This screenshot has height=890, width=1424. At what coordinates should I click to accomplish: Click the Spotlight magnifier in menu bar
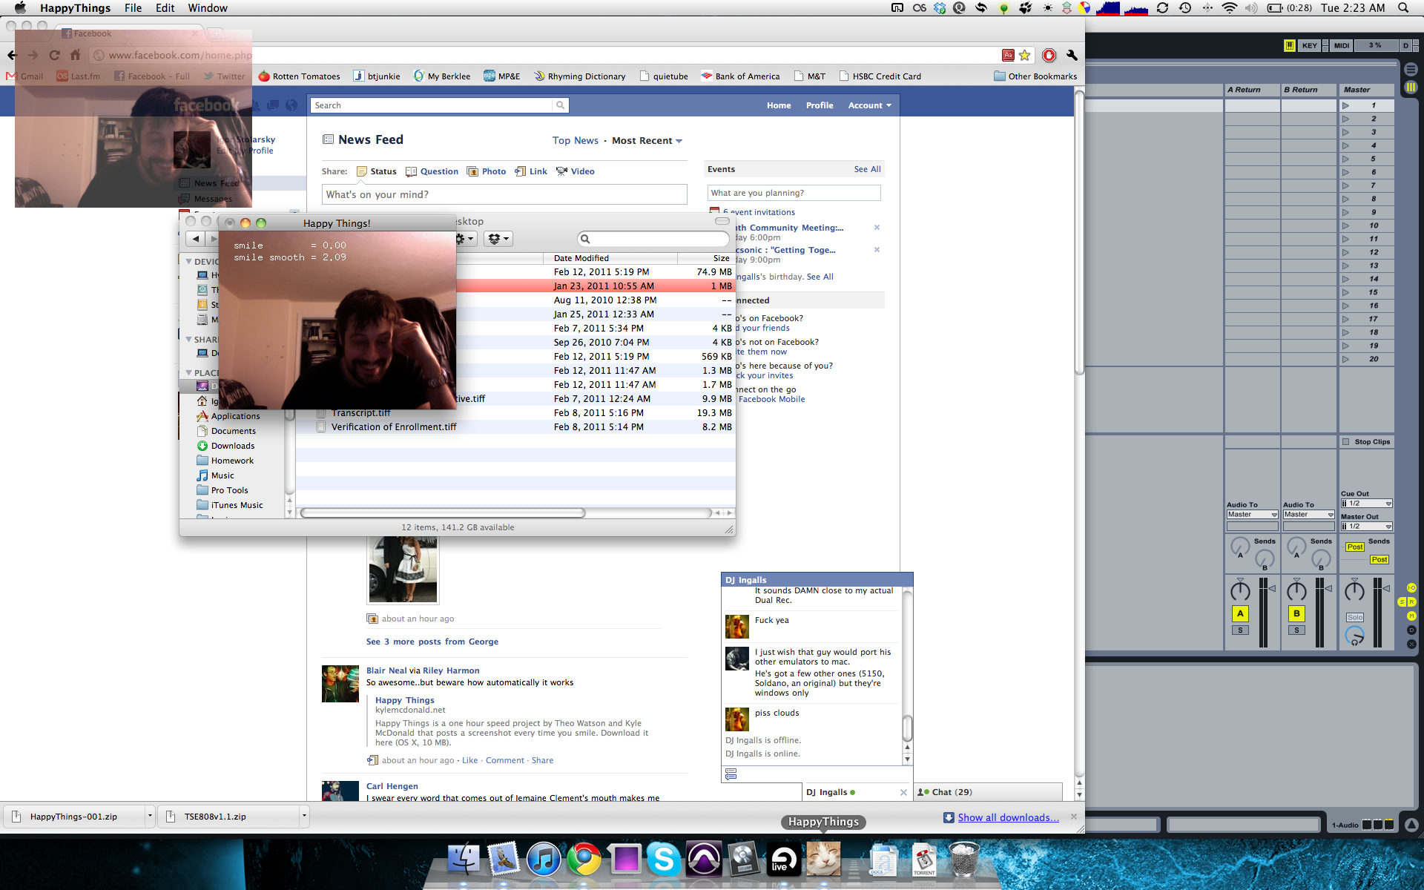[x=1403, y=8]
